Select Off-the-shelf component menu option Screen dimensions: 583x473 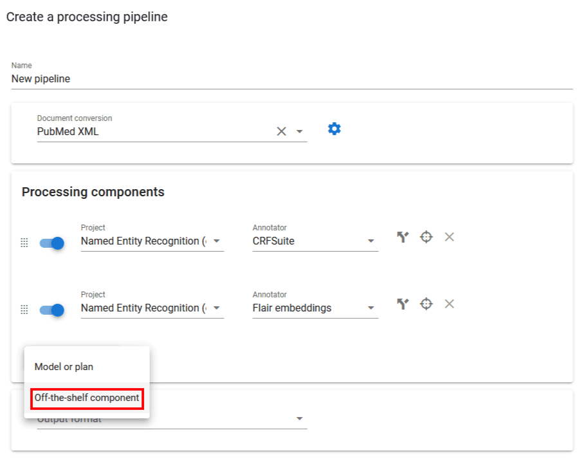point(87,398)
